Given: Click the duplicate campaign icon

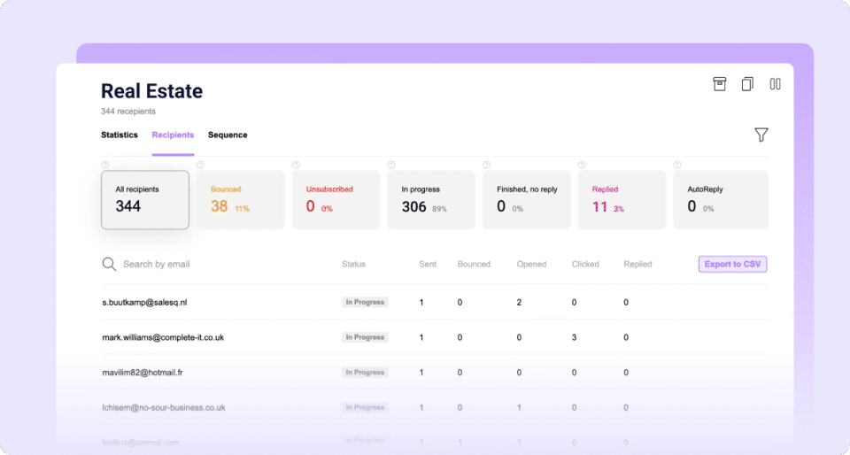Looking at the screenshot, I should point(747,84).
